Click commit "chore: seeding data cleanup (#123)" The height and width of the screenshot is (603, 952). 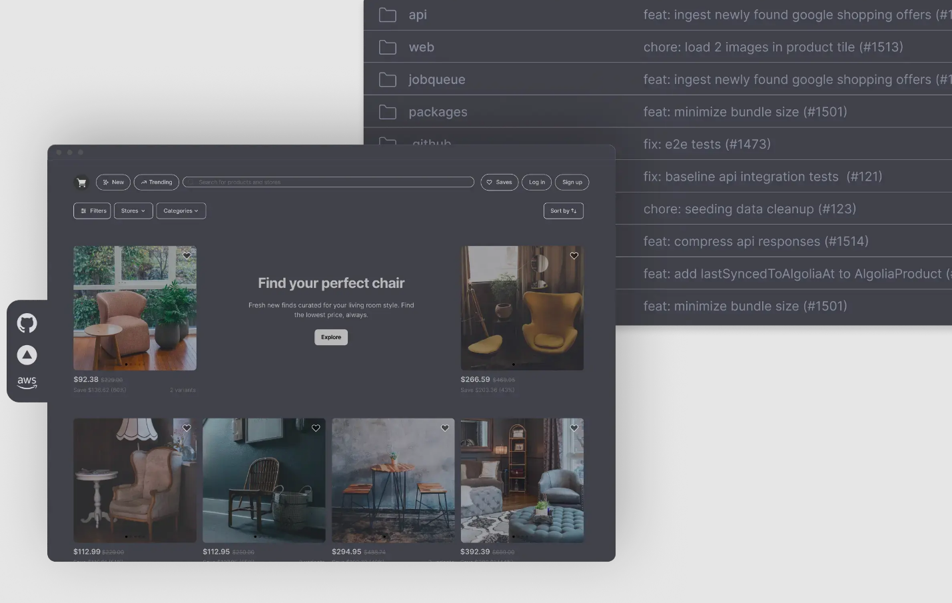point(749,209)
